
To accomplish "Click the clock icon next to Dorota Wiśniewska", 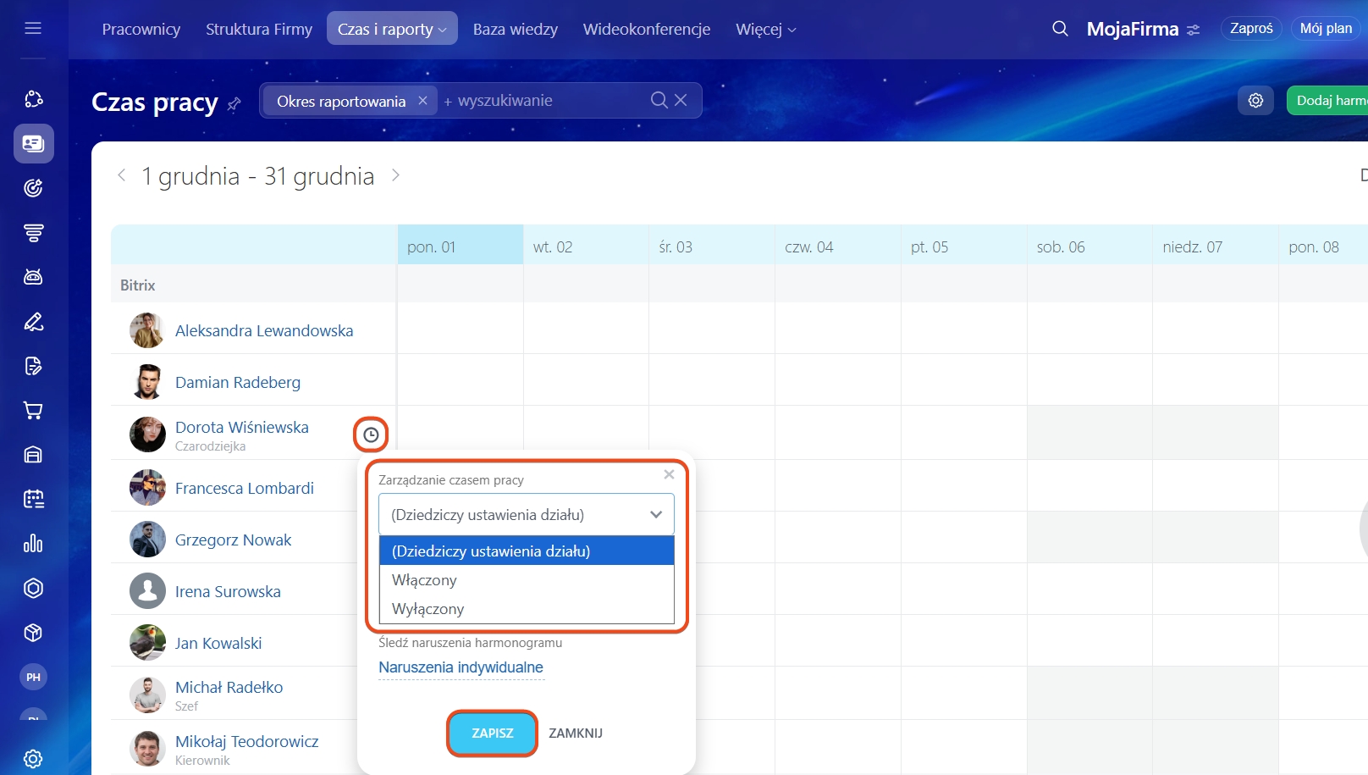I will point(371,435).
